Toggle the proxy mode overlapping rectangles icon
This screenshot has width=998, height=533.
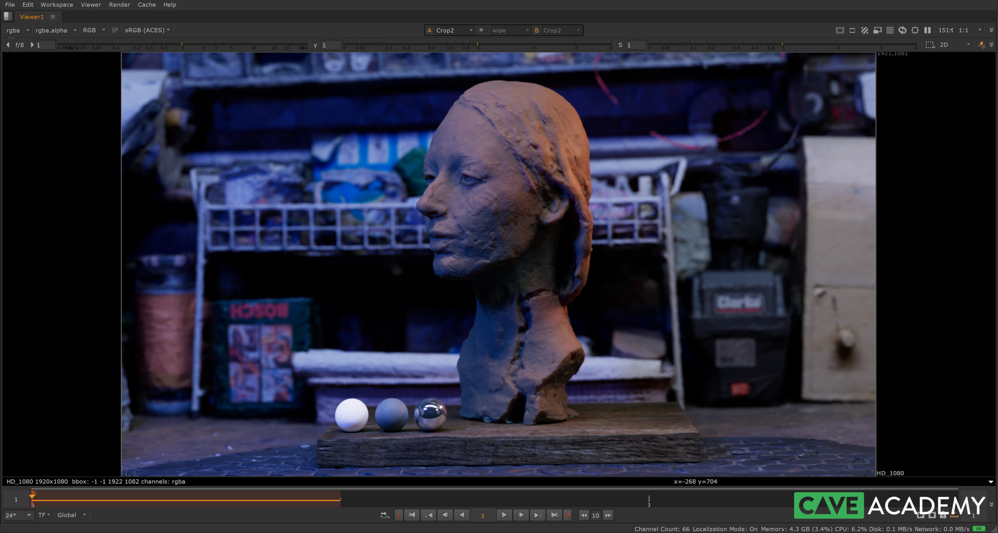click(877, 30)
